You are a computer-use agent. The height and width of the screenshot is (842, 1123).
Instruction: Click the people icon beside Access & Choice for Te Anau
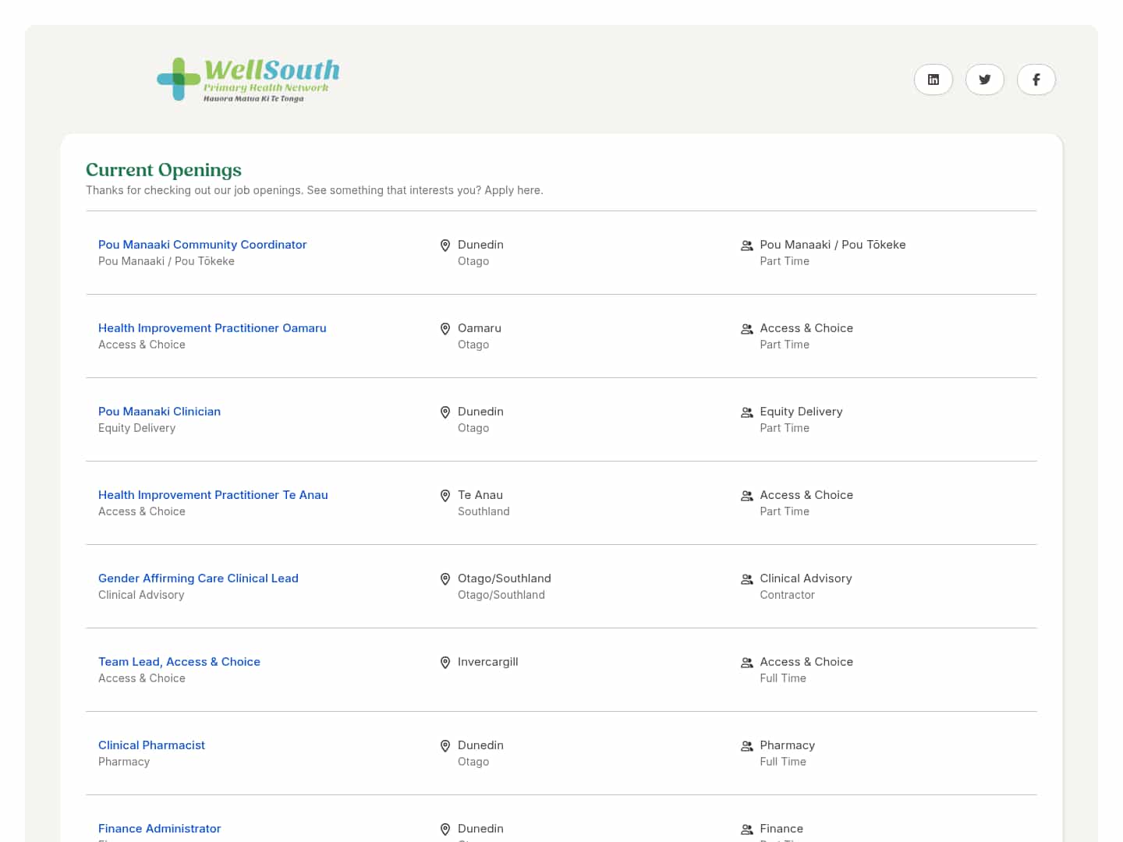coord(746,496)
